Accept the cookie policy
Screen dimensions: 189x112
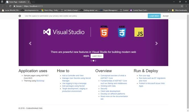[x=165, y=16]
